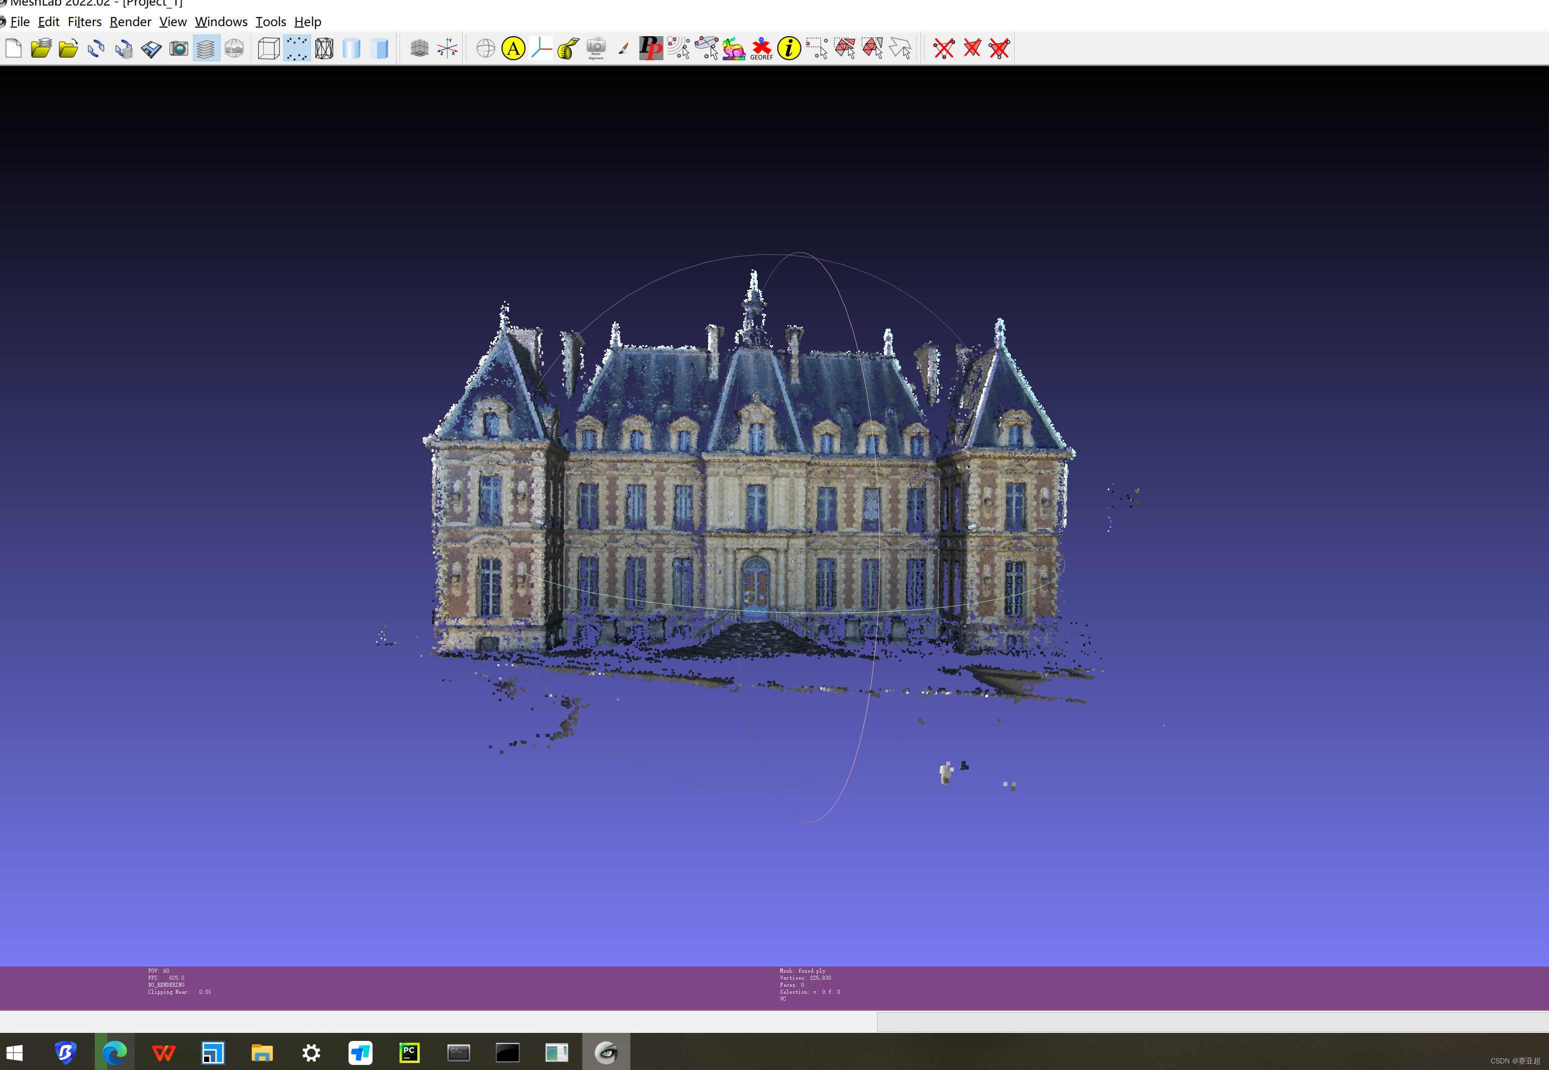Open the Filters menu

(84, 22)
